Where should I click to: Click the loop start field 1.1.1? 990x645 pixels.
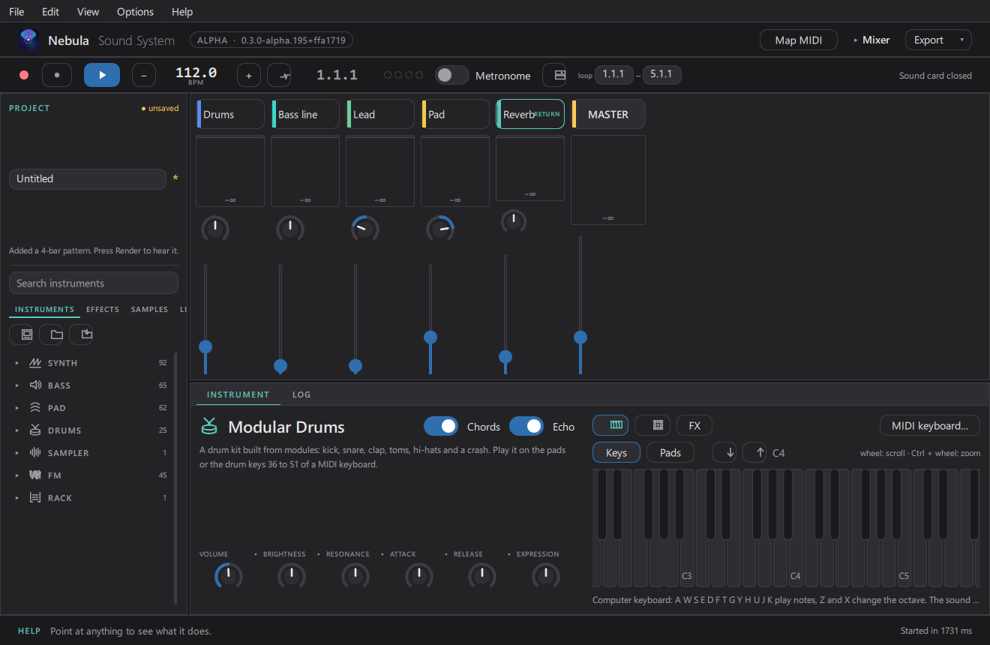coord(614,74)
